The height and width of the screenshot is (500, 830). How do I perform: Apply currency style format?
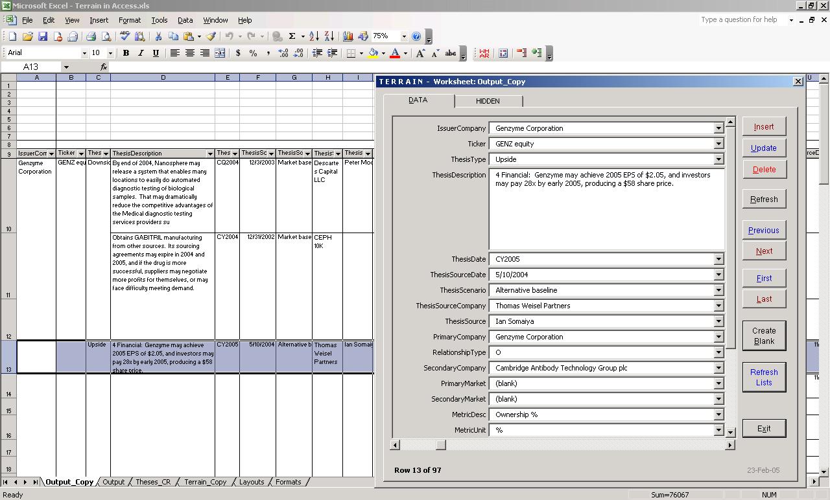pos(238,53)
